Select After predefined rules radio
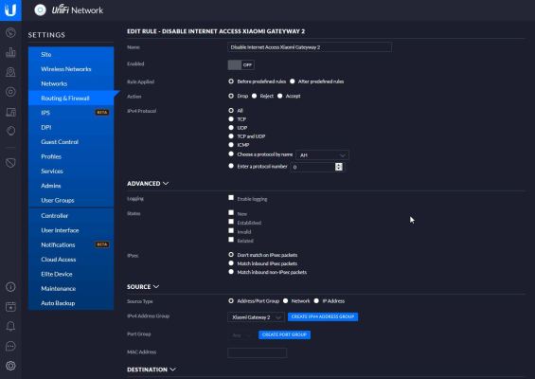This screenshot has height=379, width=535. coord(292,81)
